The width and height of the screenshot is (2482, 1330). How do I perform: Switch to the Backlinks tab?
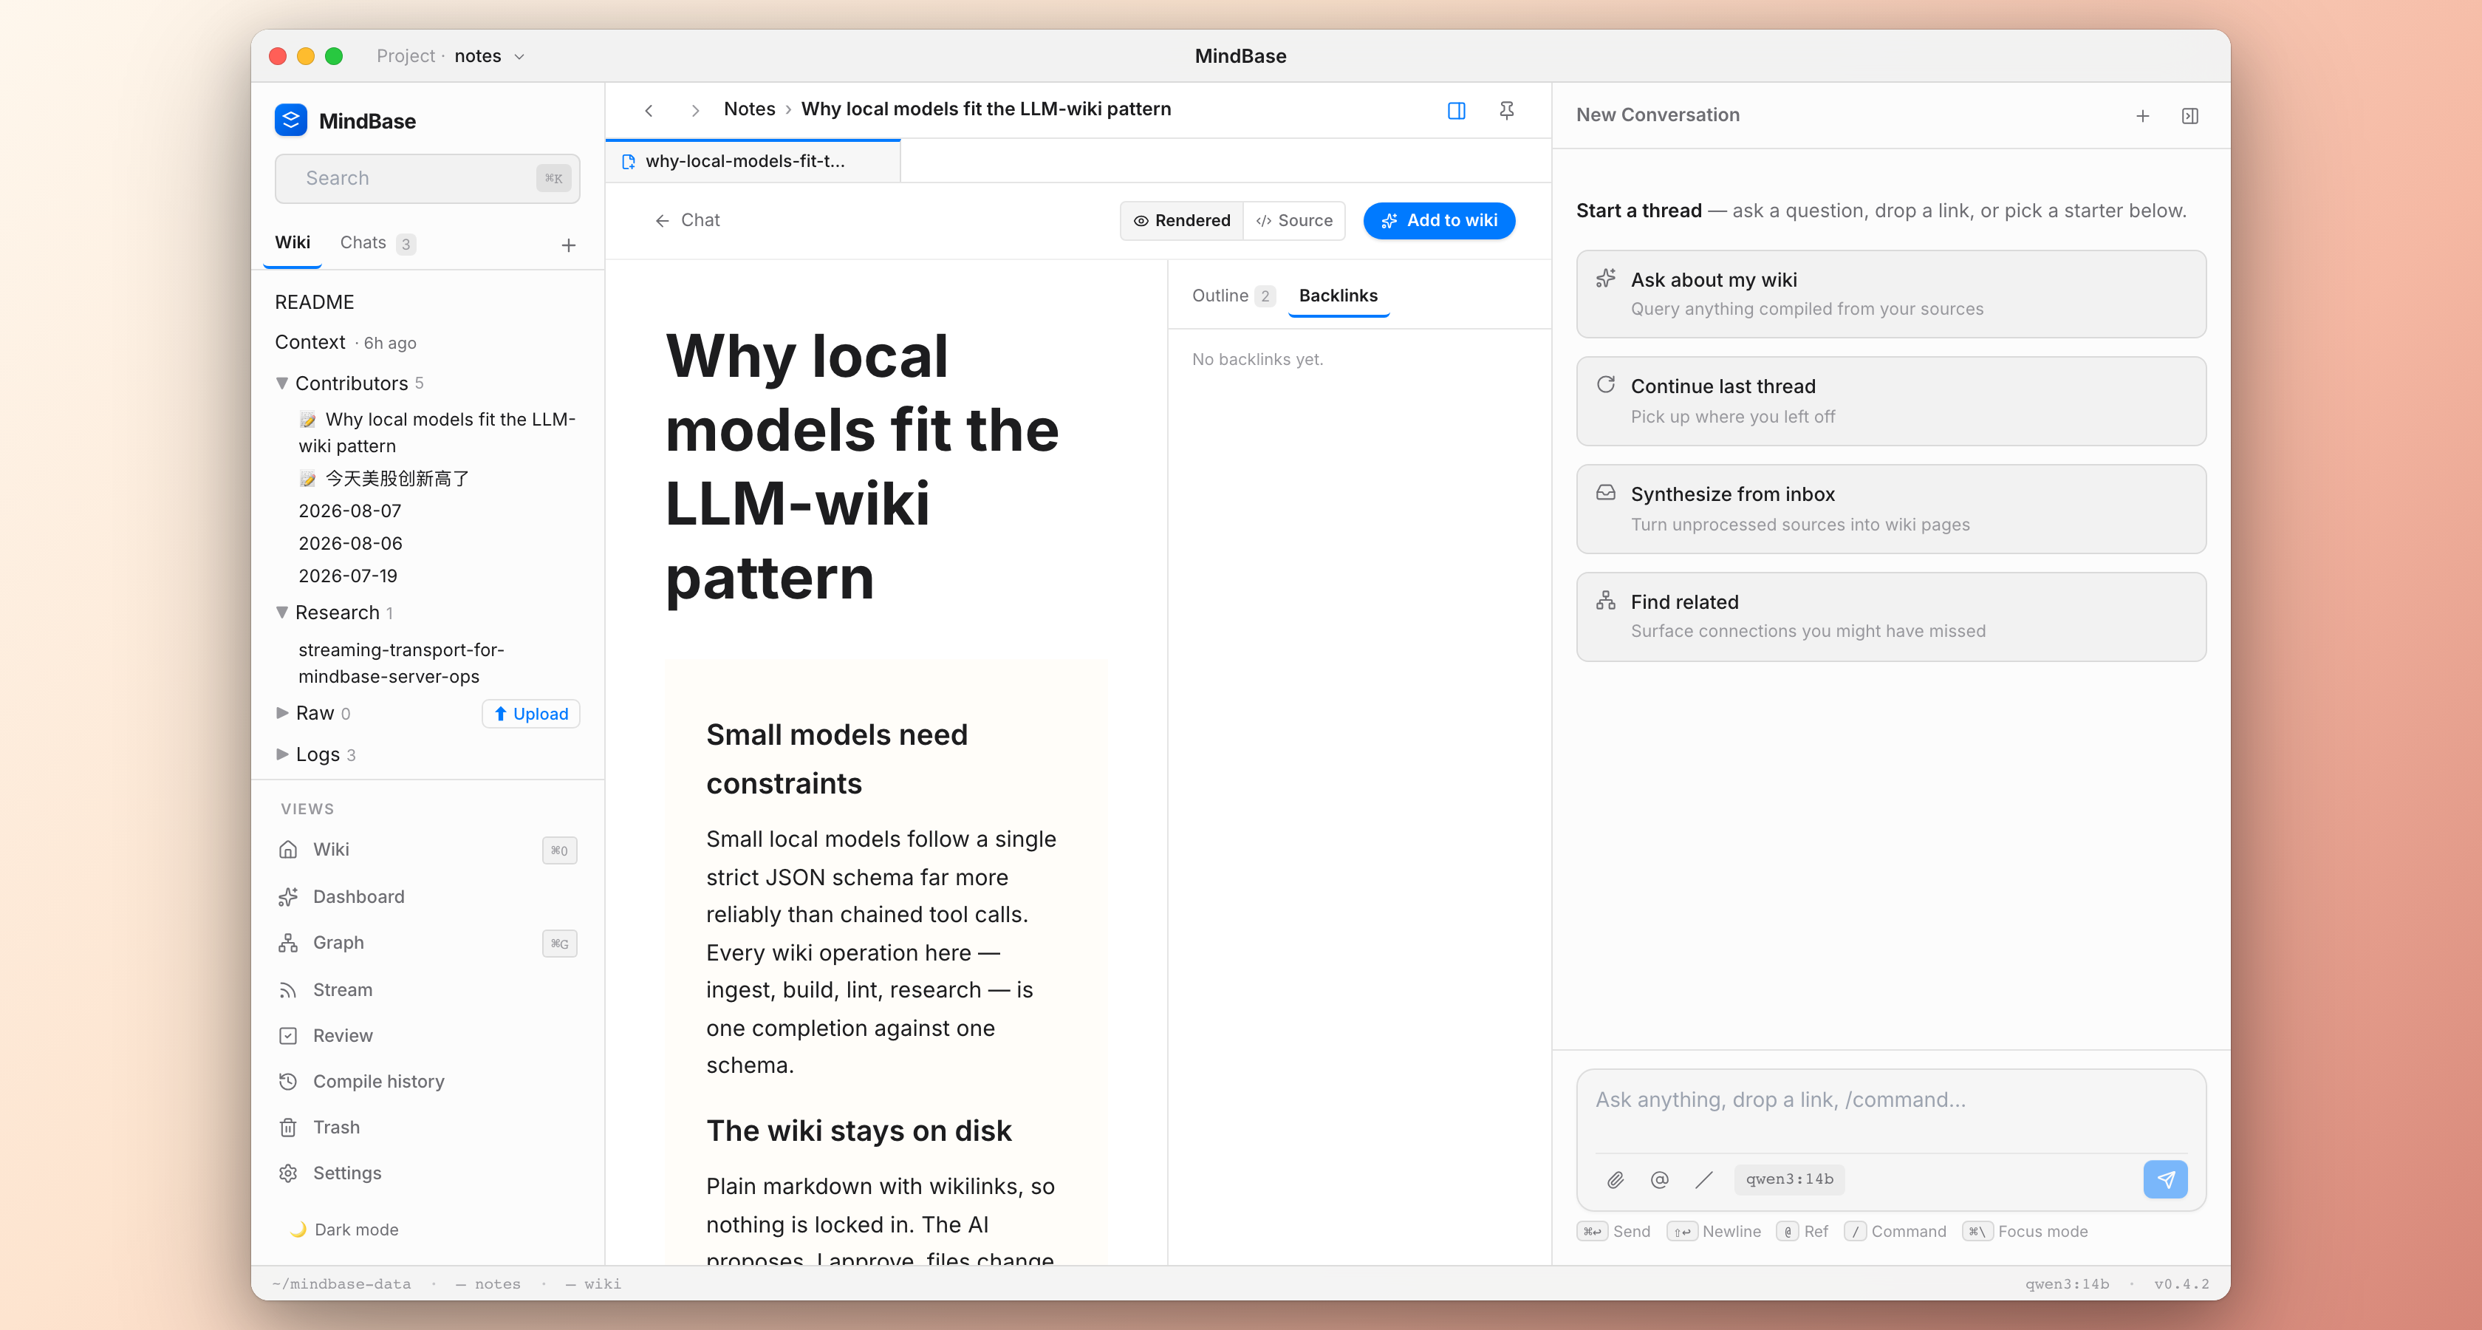pyautogui.click(x=1337, y=296)
